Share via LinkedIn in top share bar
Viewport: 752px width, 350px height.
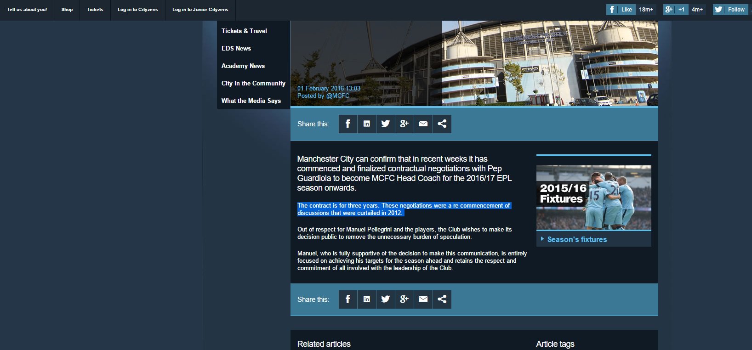click(367, 124)
